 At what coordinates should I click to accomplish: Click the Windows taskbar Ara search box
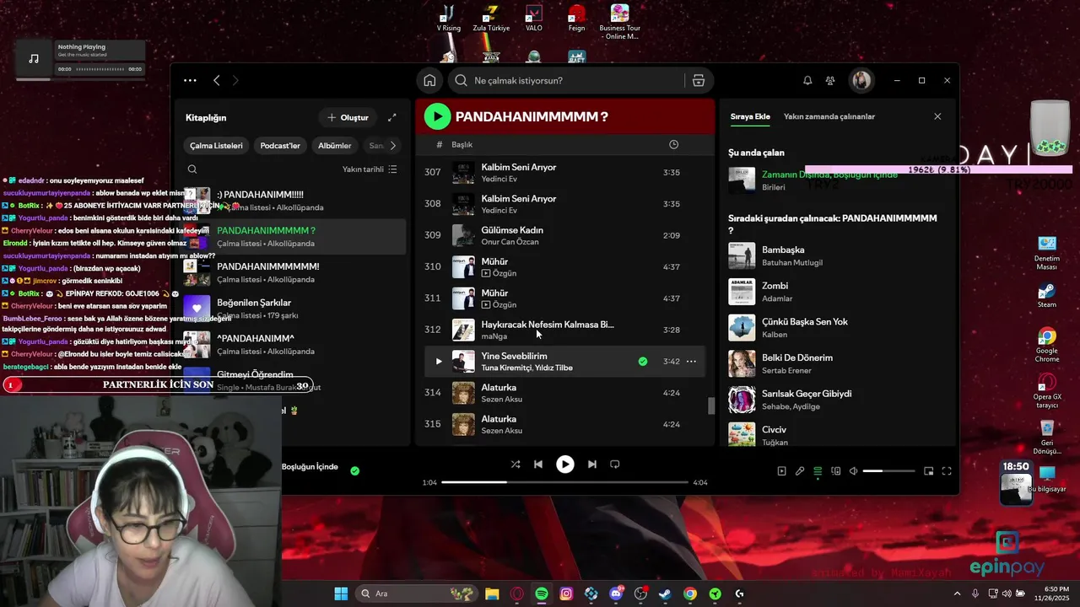coord(415,594)
